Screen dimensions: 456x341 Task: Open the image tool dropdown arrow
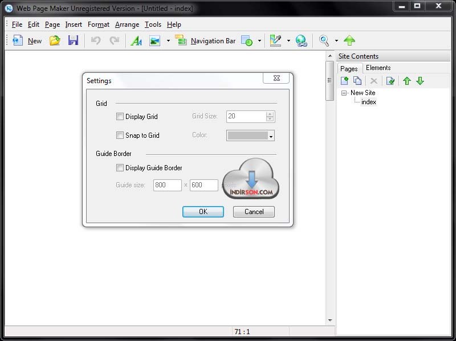pos(168,40)
